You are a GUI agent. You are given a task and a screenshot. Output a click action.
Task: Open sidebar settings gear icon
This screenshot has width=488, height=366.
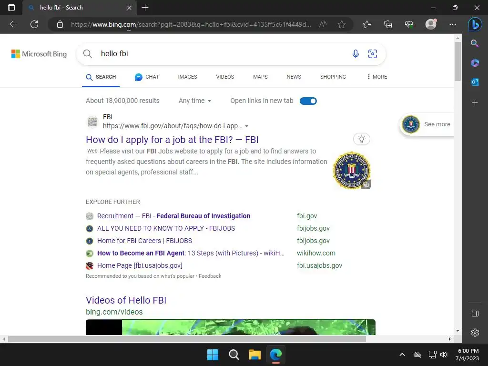pos(475,333)
